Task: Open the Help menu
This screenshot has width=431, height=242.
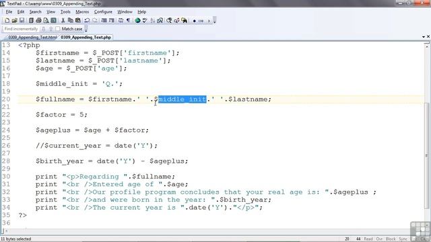Action: coord(141,12)
